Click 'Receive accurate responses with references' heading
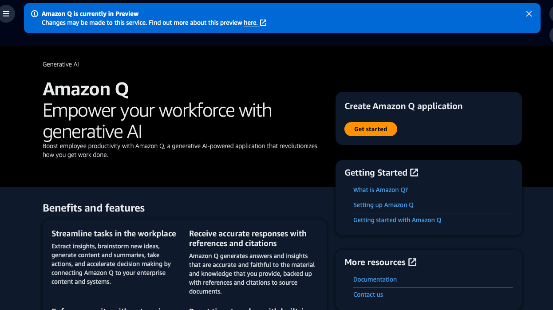This screenshot has width=553, height=310. pos(248,239)
